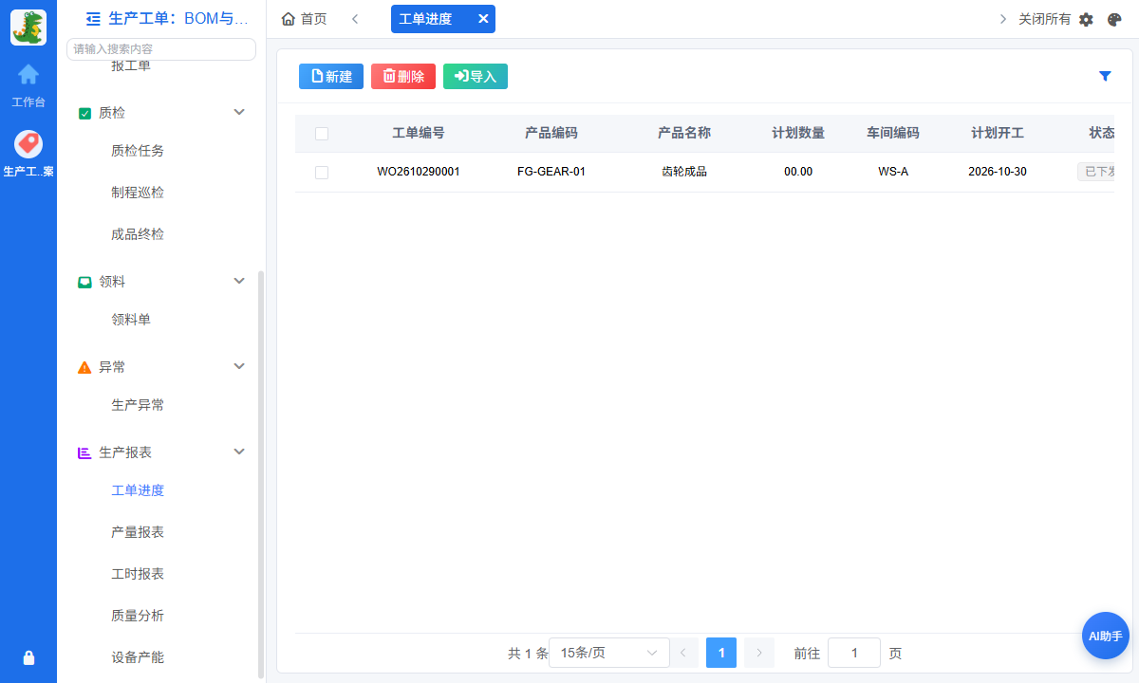This screenshot has width=1139, height=683.
Task: Click the next page arrow
Action: tap(759, 653)
